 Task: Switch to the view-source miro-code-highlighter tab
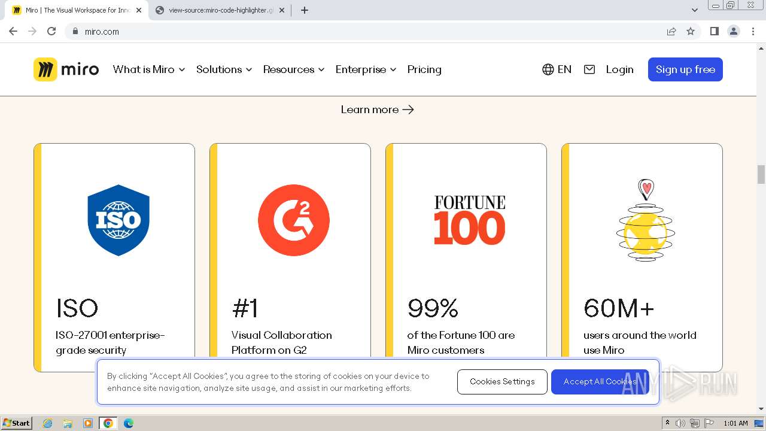point(220,10)
